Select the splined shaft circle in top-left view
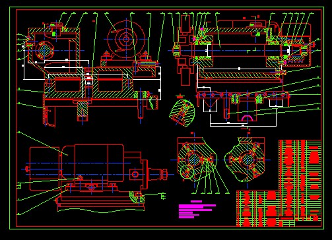The width and height of the screenshot is (332, 240). [x=45, y=50]
